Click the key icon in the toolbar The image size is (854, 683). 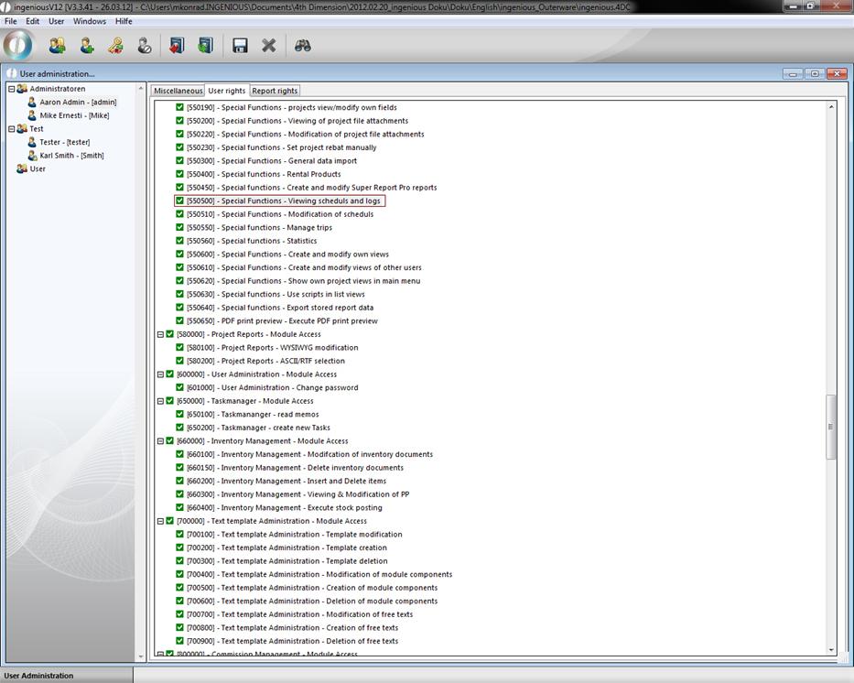pyautogui.click(x=115, y=45)
